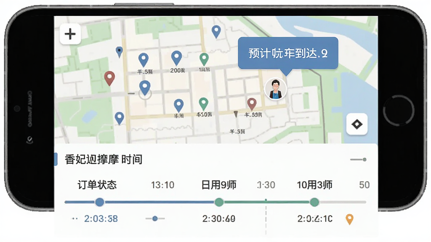431x242 pixels.
Task: Select the small dark blue pin at upper left
Action: click(119, 52)
